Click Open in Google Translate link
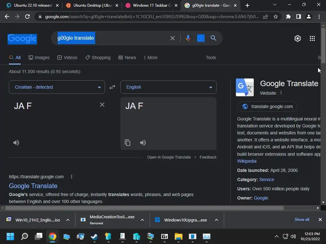 (x=169, y=157)
